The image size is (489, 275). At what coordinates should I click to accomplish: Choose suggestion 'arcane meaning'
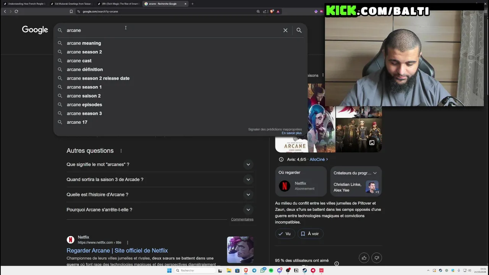coord(180,43)
